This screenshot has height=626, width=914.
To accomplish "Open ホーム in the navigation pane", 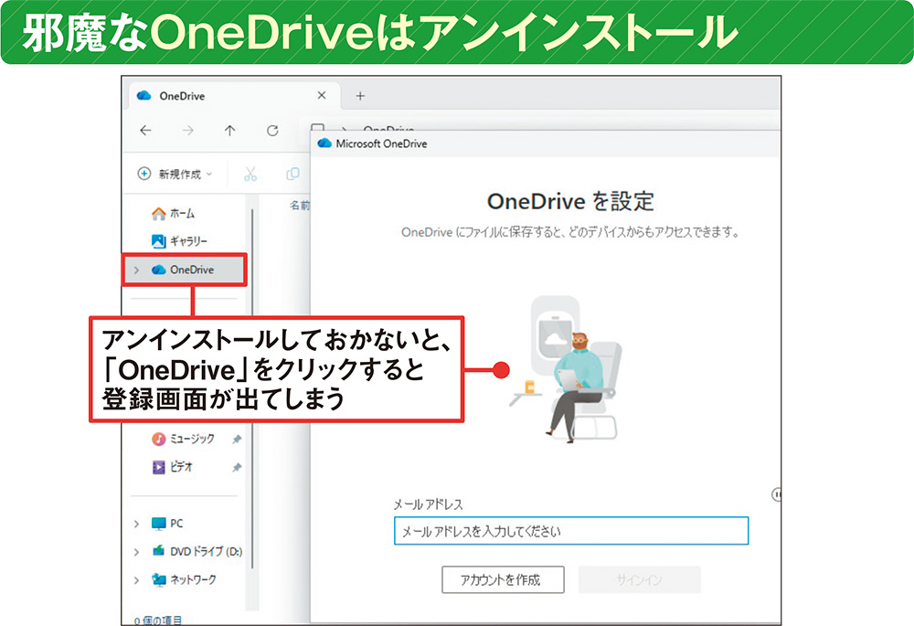I will point(173,213).
